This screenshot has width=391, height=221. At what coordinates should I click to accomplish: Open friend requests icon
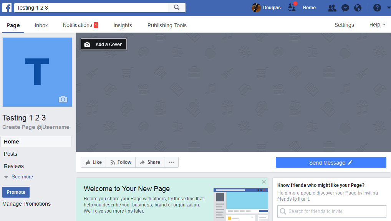click(x=331, y=8)
